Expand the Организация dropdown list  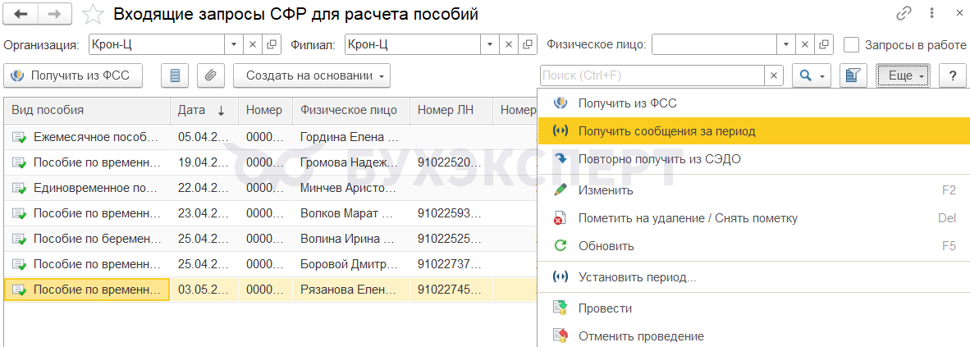pyautogui.click(x=234, y=44)
